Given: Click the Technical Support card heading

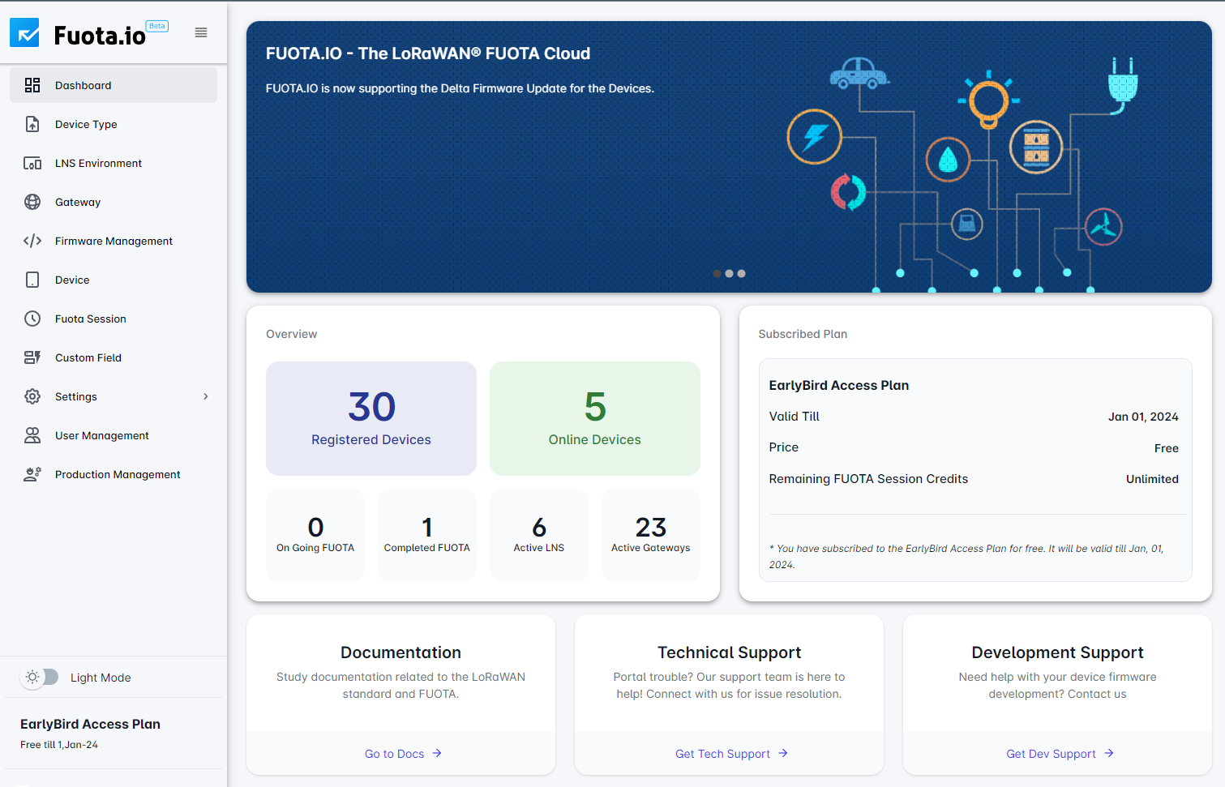Looking at the screenshot, I should click(x=729, y=652).
